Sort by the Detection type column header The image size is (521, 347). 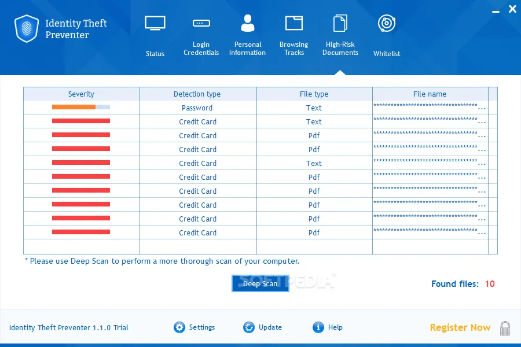(x=198, y=94)
